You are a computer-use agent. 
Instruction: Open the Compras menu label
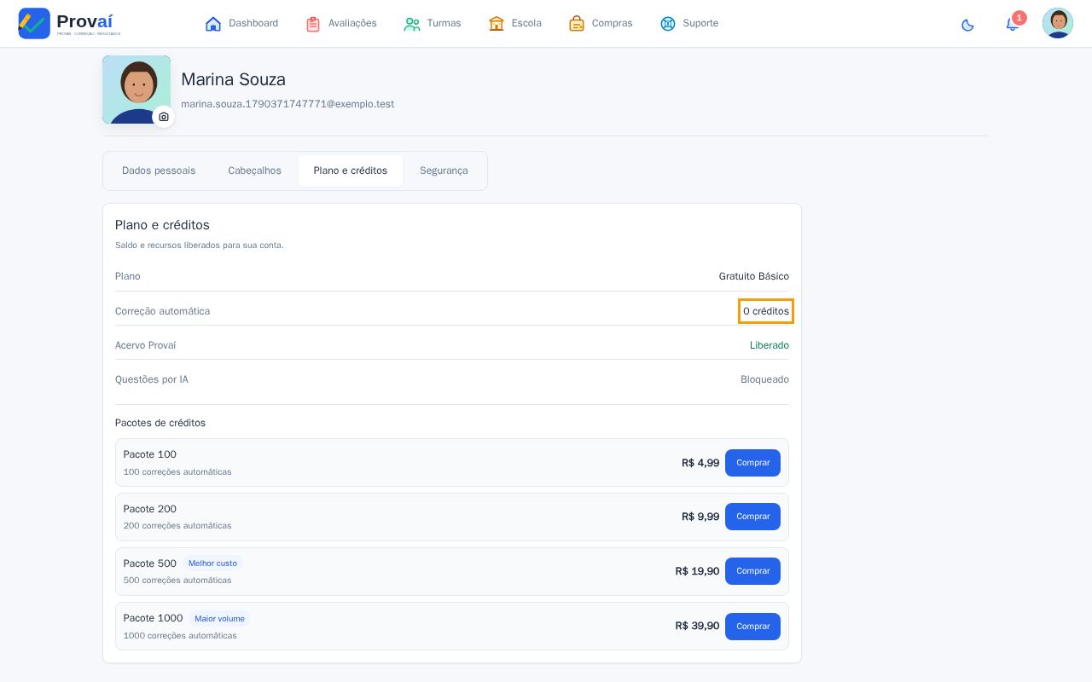click(612, 24)
